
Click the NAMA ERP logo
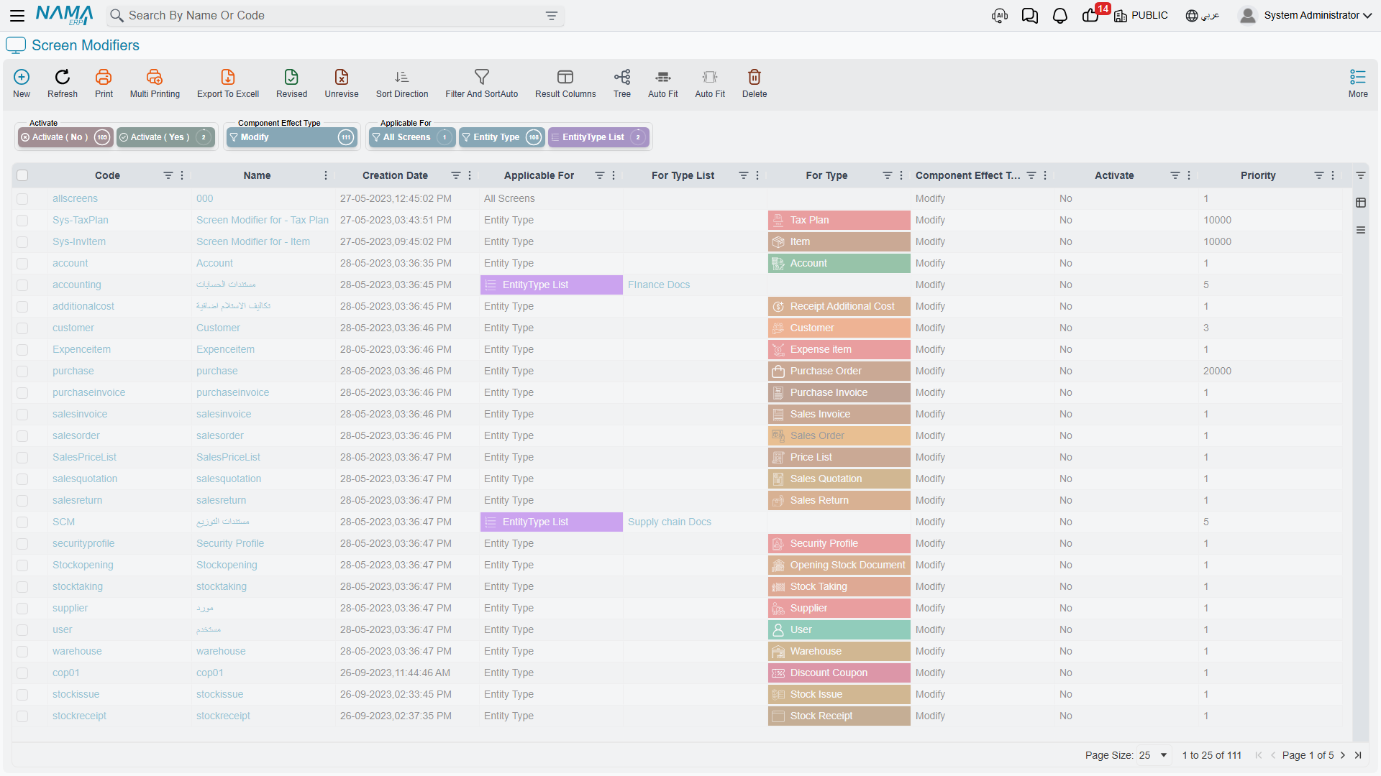point(64,15)
